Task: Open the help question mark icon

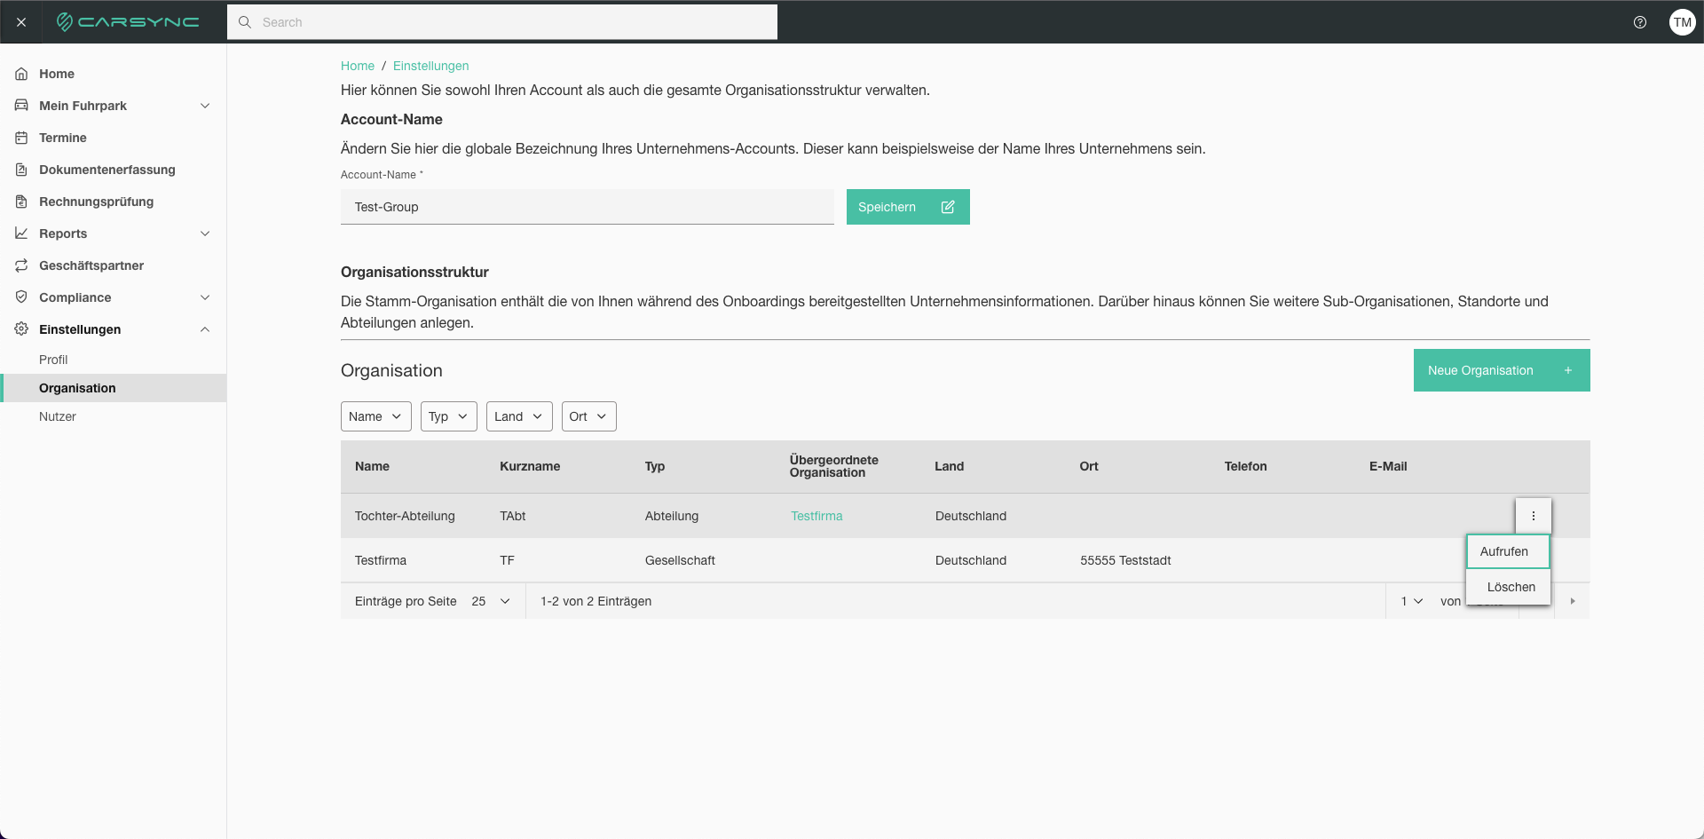Action: (1640, 22)
